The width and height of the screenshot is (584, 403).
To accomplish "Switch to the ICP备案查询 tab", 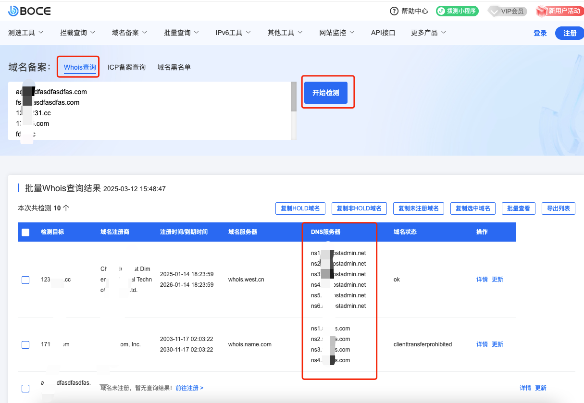I will pos(126,67).
